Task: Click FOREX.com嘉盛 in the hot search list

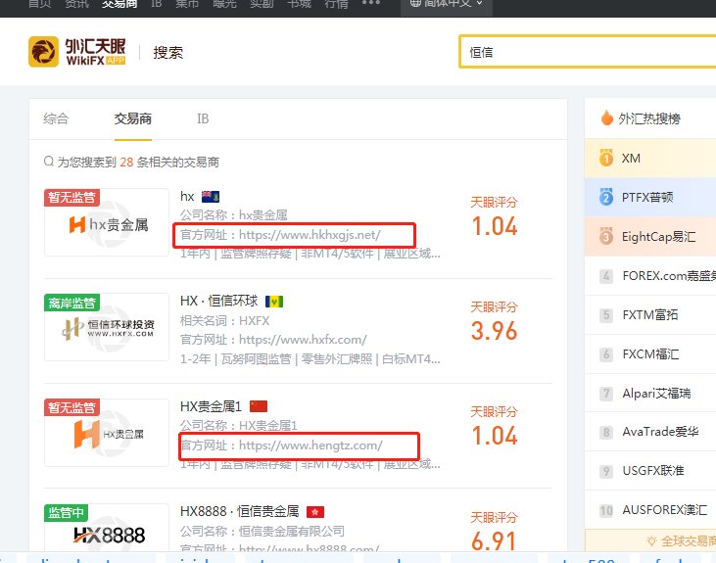Action: click(669, 276)
